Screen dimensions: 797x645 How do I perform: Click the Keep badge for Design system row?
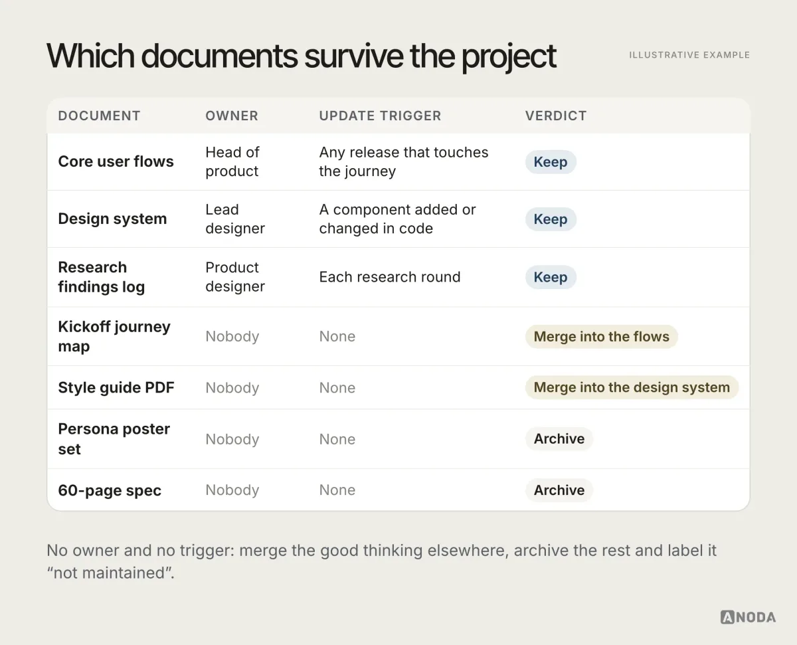coord(551,219)
